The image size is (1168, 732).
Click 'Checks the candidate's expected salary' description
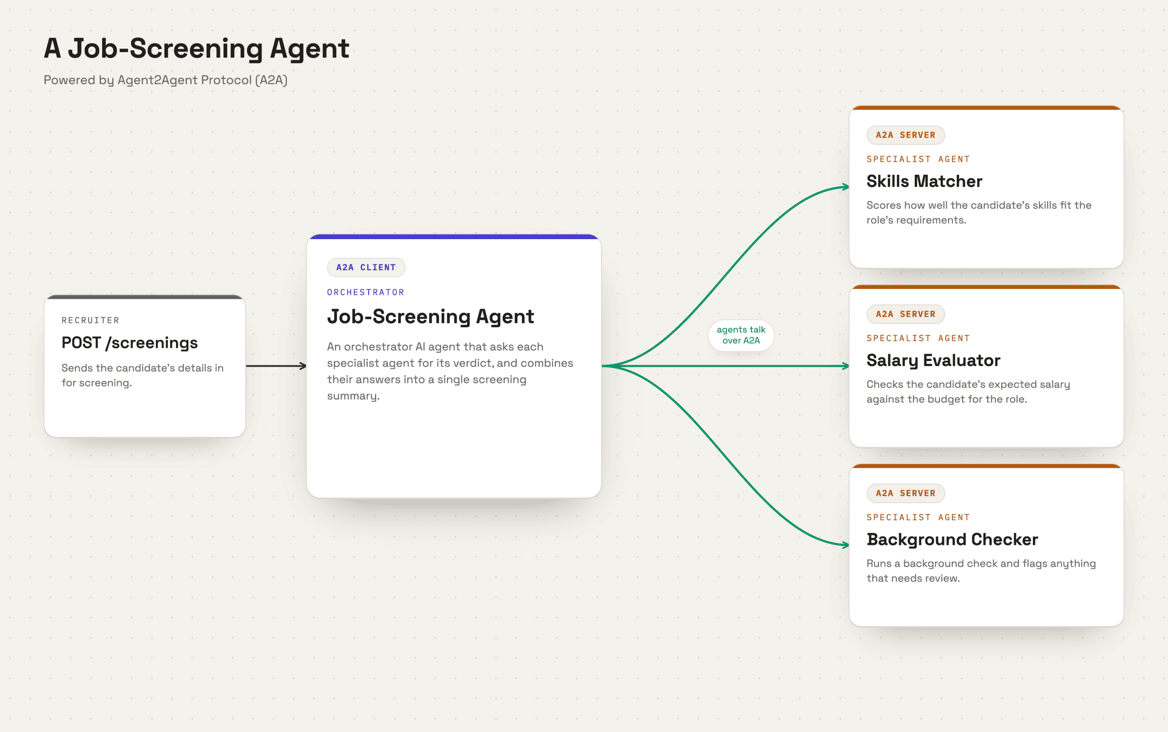(x=968, y=392)
